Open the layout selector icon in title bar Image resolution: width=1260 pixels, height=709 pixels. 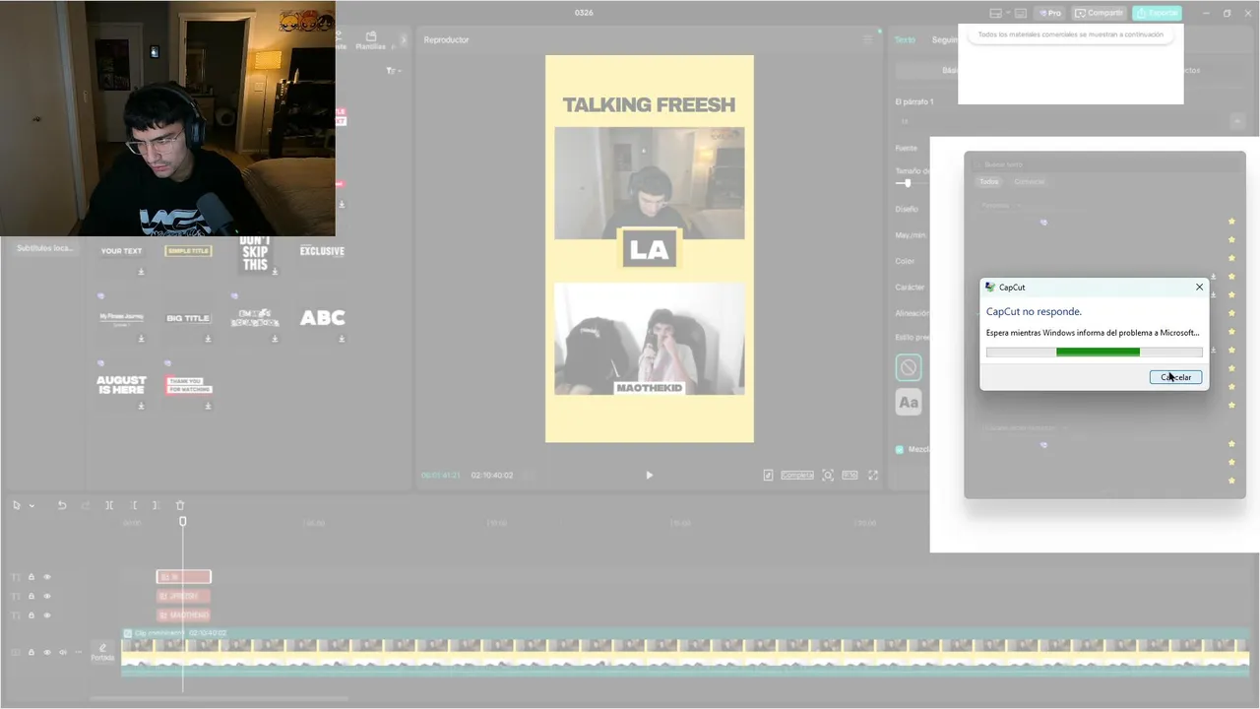click(x=995, y=13)
